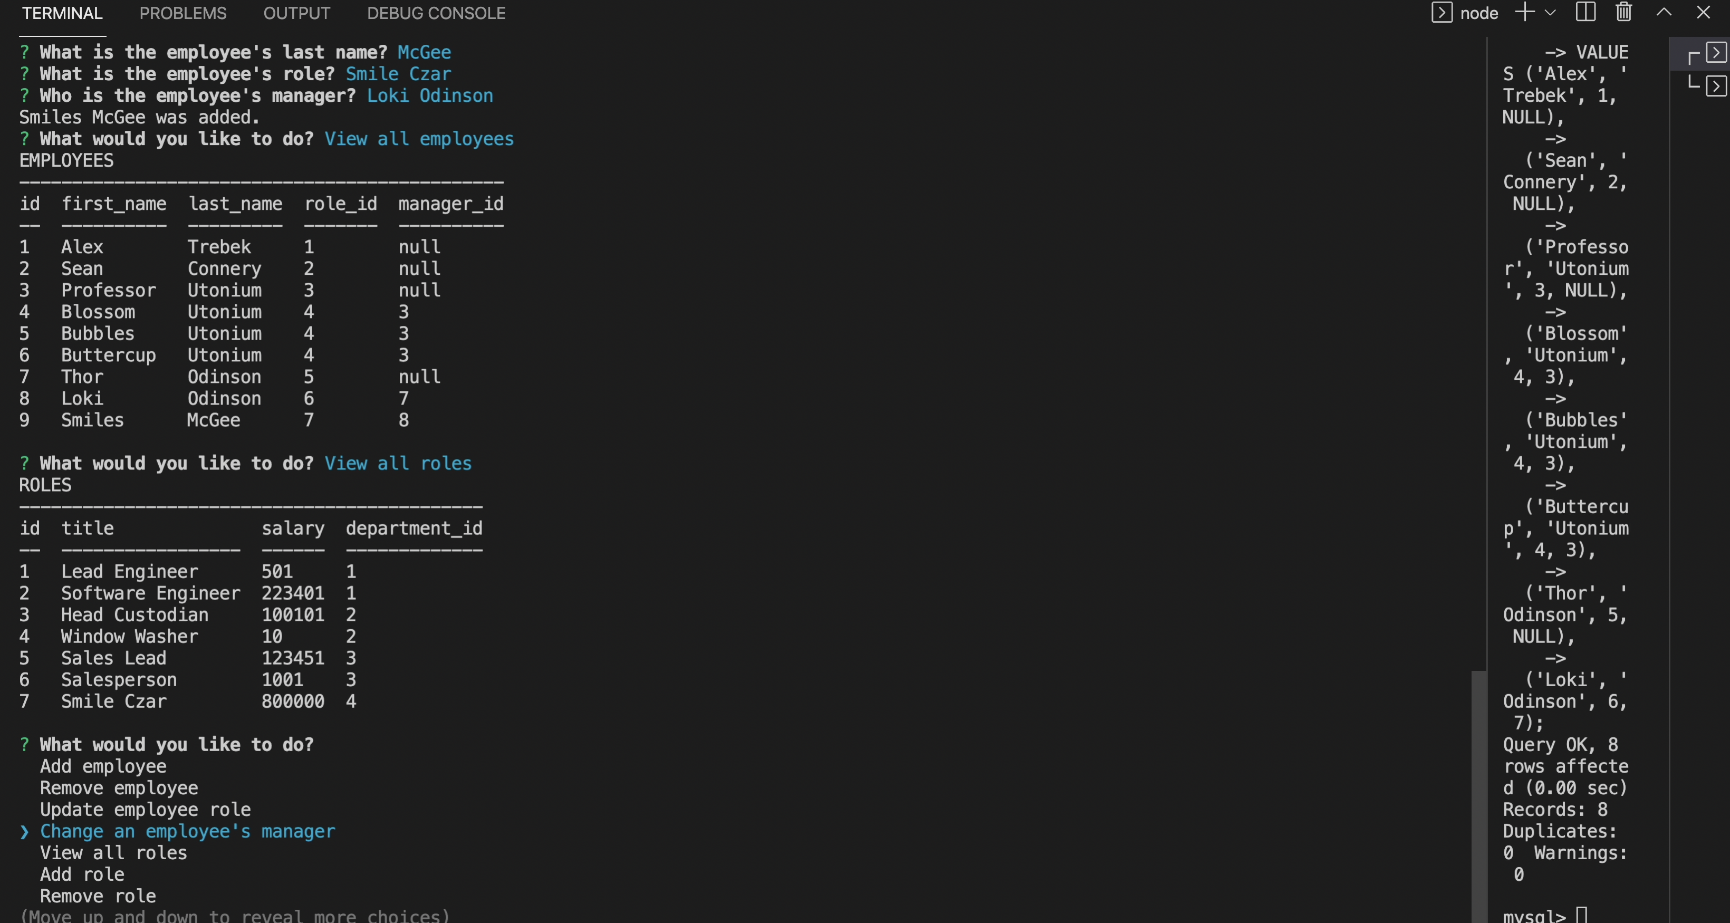The height and width of the screenshot is (923, 1730).
Task: Click 'Update employee role' option
Action: (x=145, y=810)
